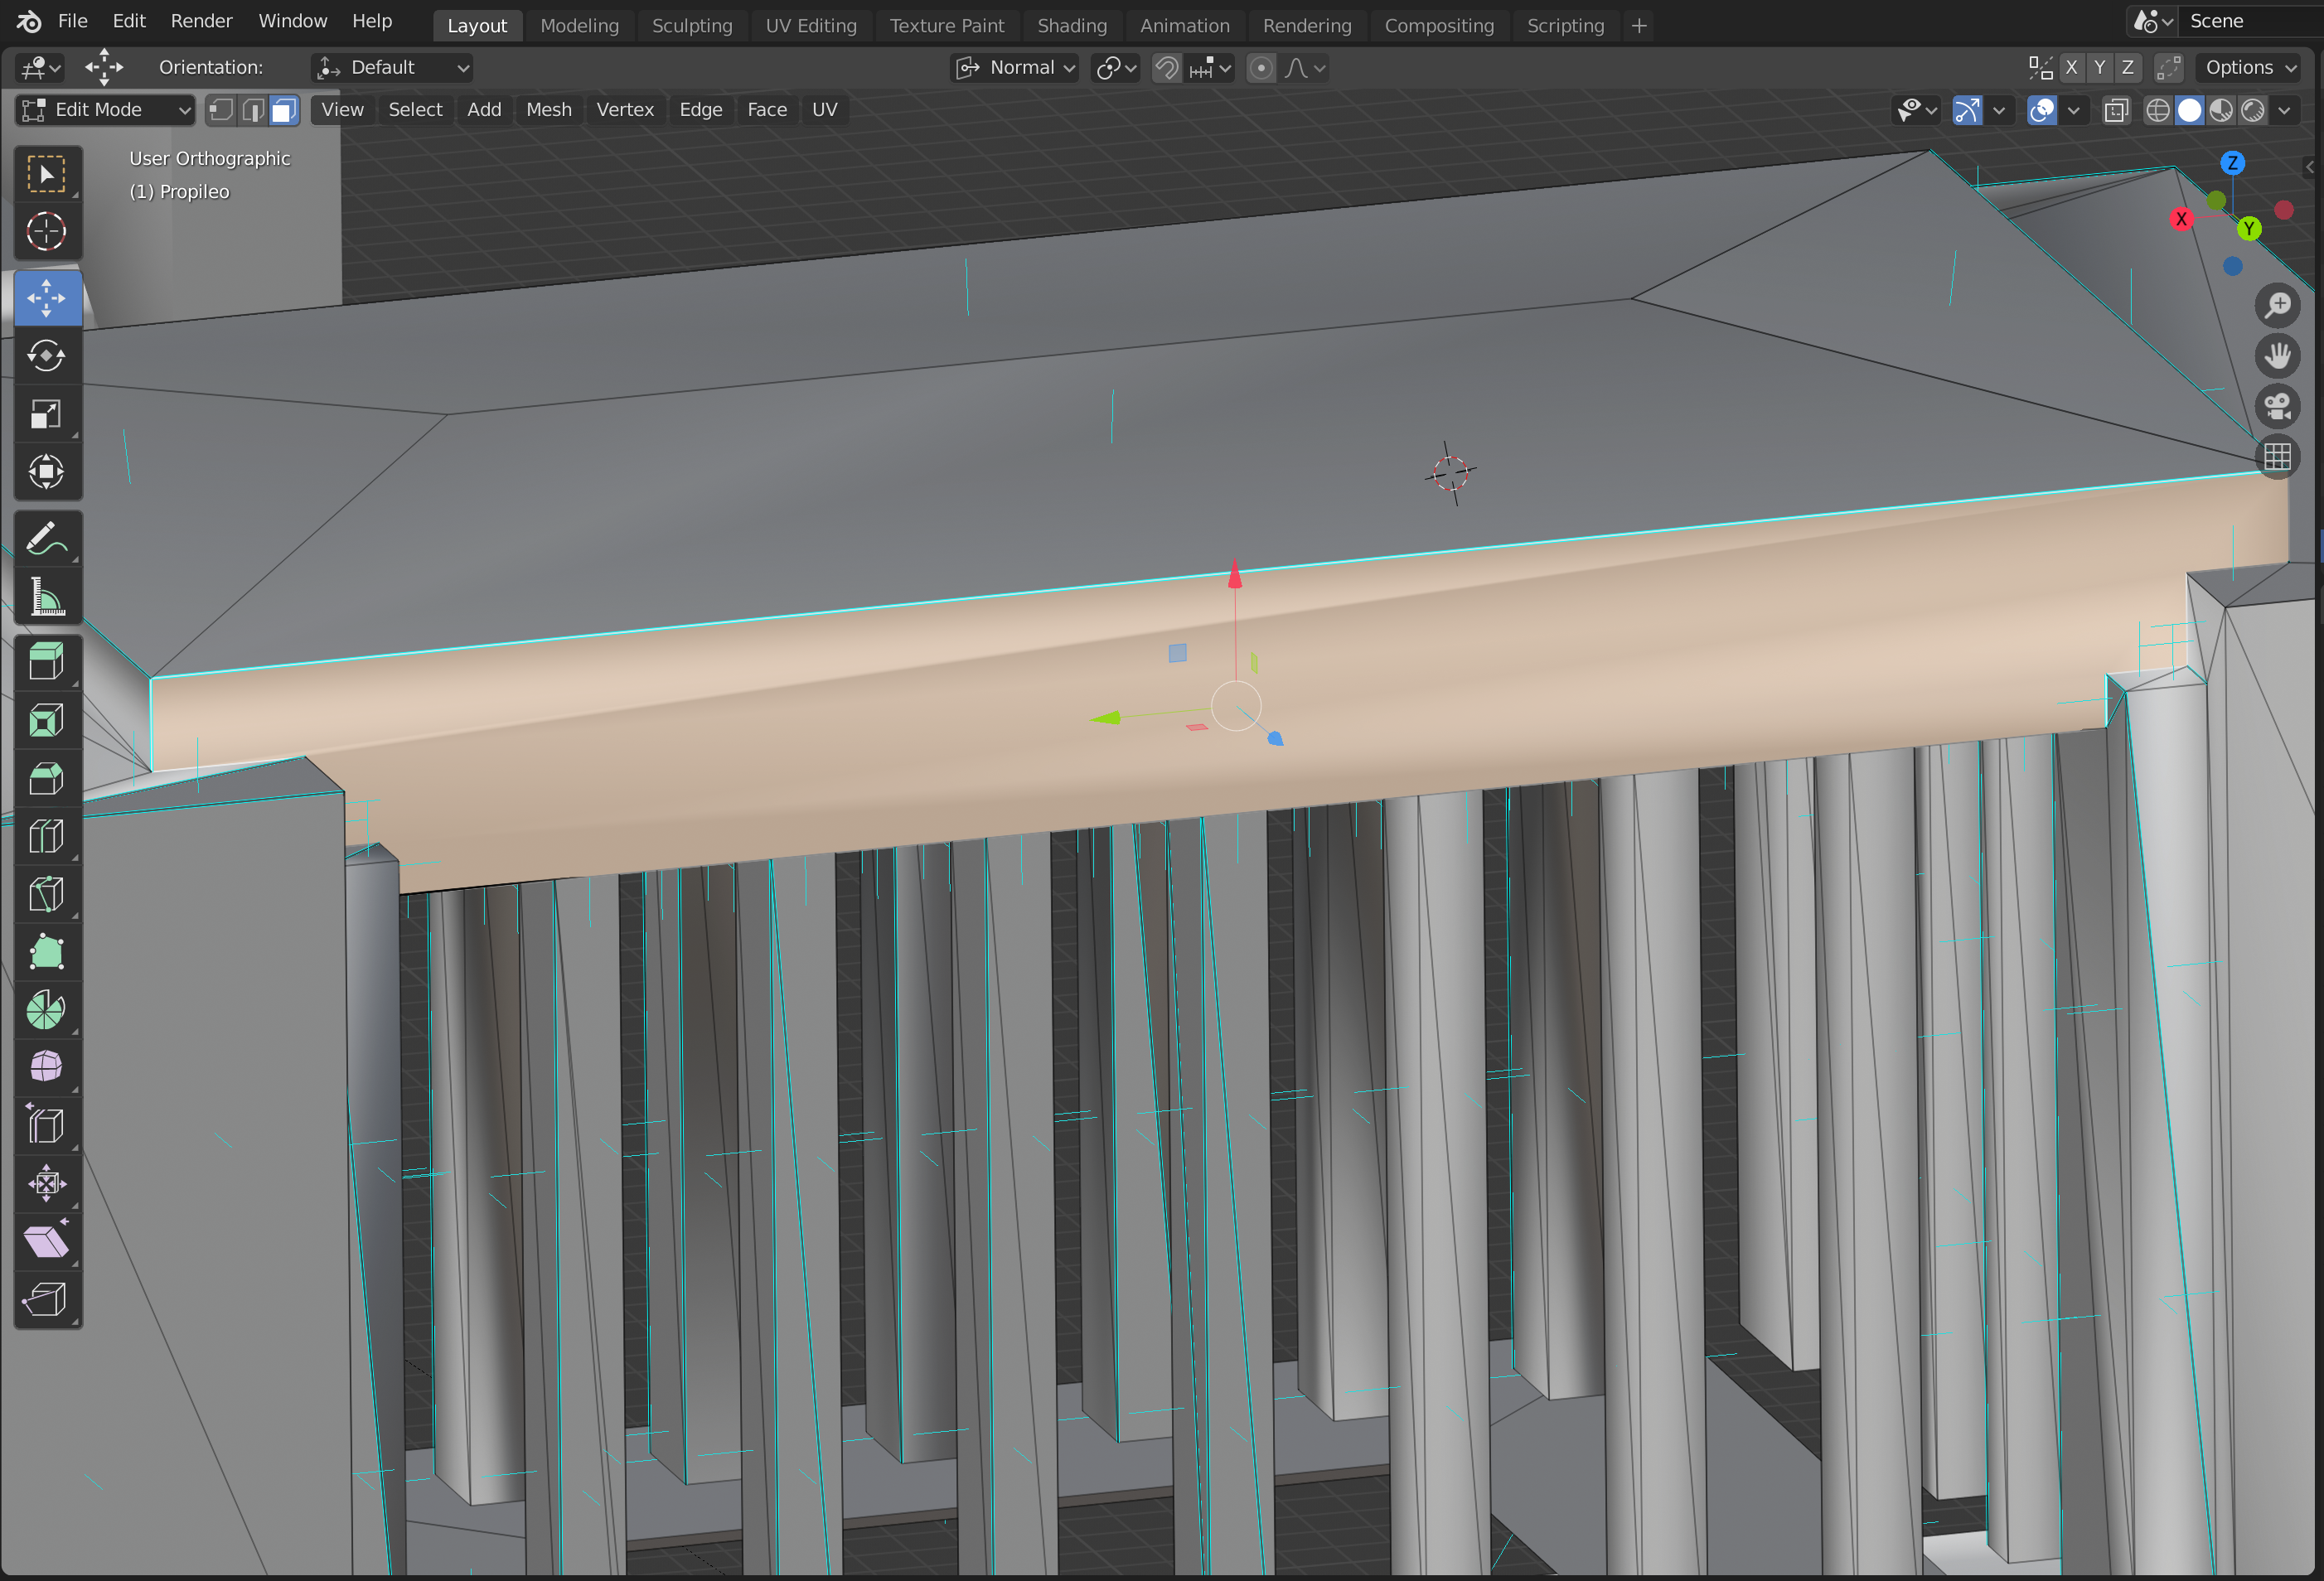Toggle camera view button

pyautogui.click(x=2277, y=406)
